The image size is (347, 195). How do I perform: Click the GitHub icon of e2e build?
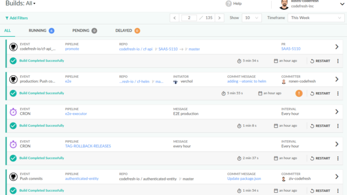pyautogui.click(x=13, y=80)
